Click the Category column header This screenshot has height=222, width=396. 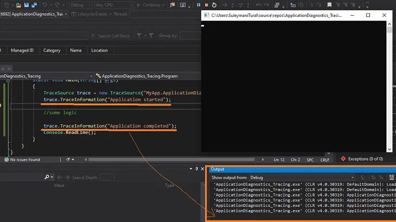[x=52, y=50]
